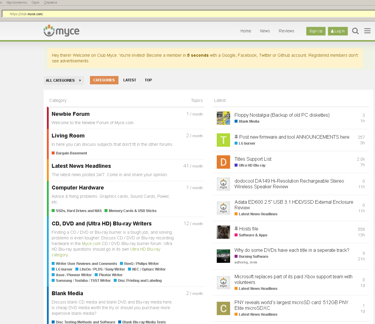Open the Newbie Forum category
The width and height of the screenshot is (375, 324).
click(x=71, y=114)
